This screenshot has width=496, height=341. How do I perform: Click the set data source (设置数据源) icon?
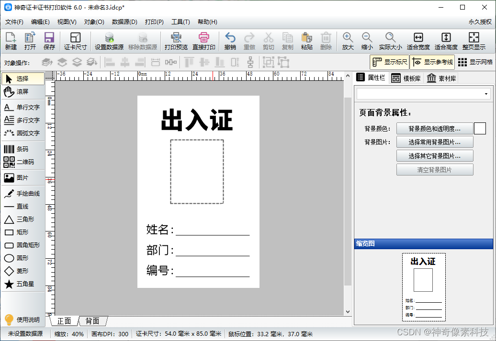[x=109, y=41]
